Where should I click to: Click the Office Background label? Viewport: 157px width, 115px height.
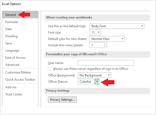[62, 75]
